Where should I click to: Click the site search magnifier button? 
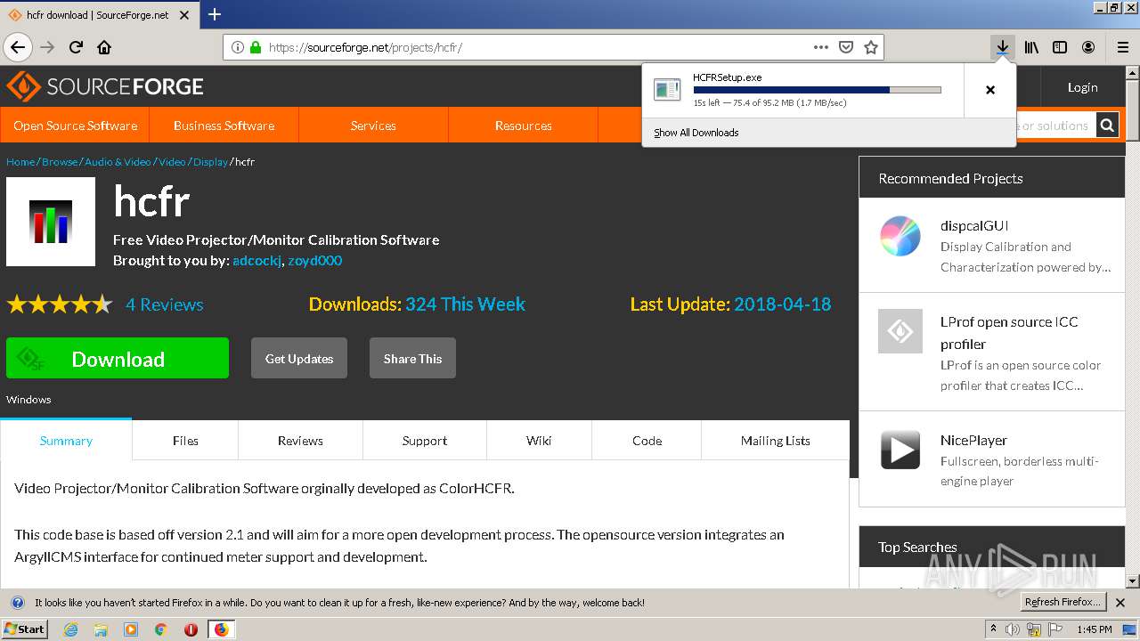click(x=1107, y=126)
